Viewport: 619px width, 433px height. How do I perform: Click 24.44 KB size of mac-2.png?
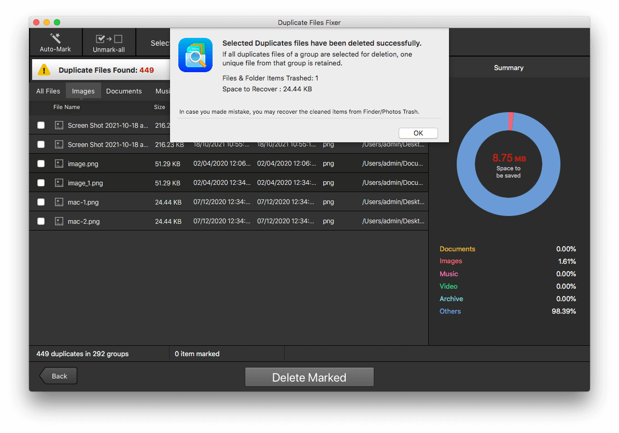pyautogui.click(x=168, y=222)
